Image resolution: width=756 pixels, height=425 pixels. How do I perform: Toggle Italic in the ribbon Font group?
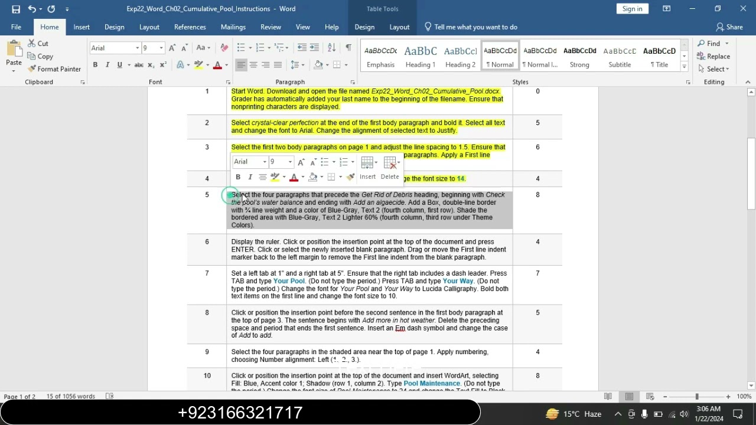pyautogui.click(x=107, y=65)
